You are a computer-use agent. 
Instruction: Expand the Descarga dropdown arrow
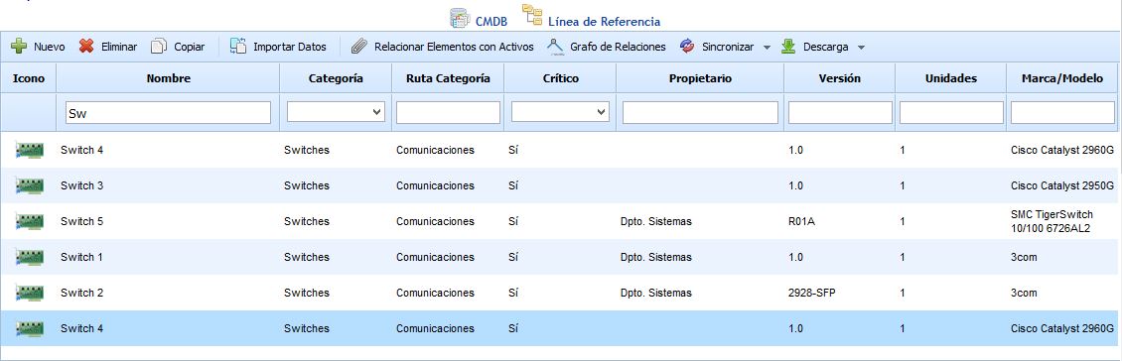[861, 48]
